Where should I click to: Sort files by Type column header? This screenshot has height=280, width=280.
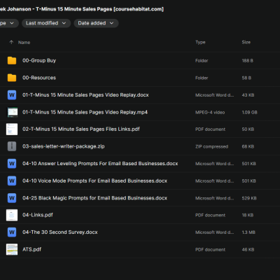click(x=200, y=42)
